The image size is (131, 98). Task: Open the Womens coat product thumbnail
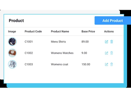pyautogui.click(x=12, y=64)
